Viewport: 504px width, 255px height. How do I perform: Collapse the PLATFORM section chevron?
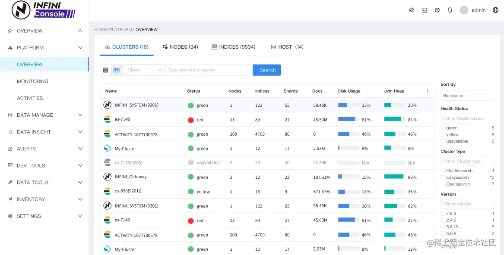80,48
